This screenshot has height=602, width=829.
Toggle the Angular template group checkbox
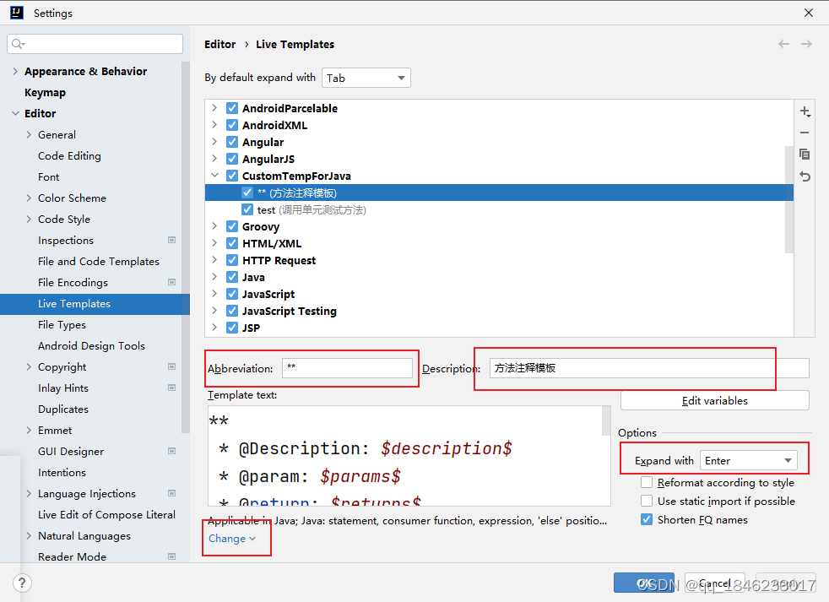pyautogui.click(x=232, y=143)
